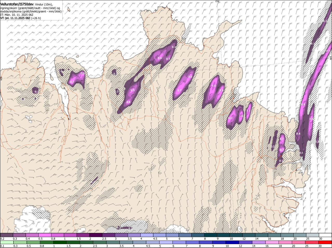The width and height of the screenshot is (332, 248).
Task: Select the palest green 0.1–0.3 rain legend swatch
Action: coord(7,243)
